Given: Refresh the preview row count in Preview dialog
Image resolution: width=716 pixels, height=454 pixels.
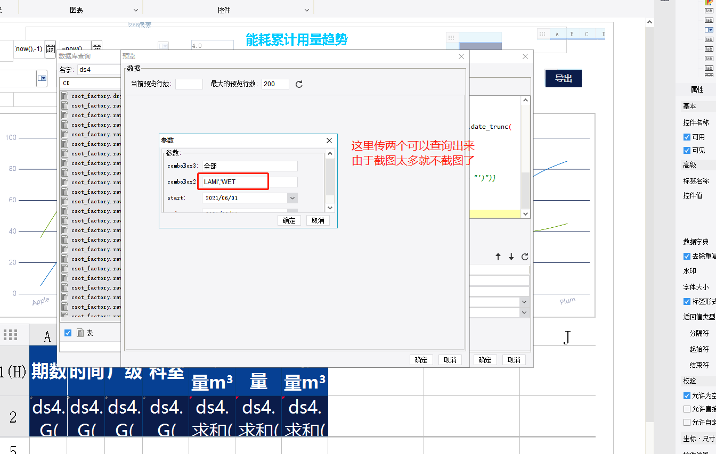Looking at the screenshot, I should point(299,84).
